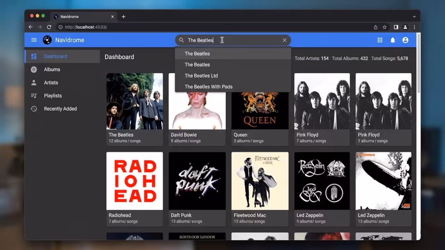Click Fleetwood Mac card title
The image size is (445, 250).
250,215
